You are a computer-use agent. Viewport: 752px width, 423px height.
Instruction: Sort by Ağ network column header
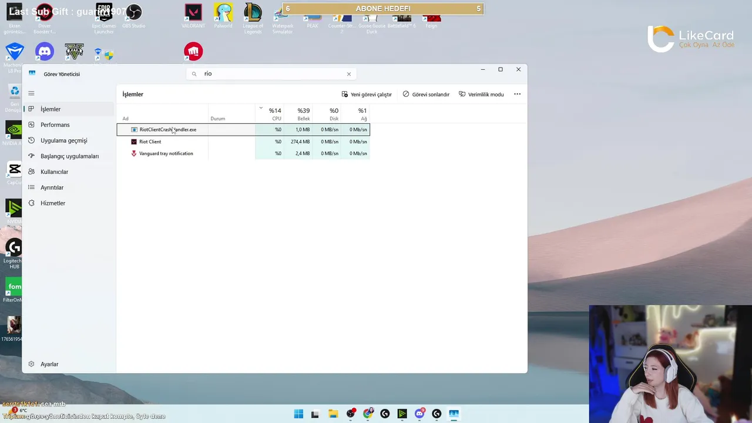[x=355, y=114]
